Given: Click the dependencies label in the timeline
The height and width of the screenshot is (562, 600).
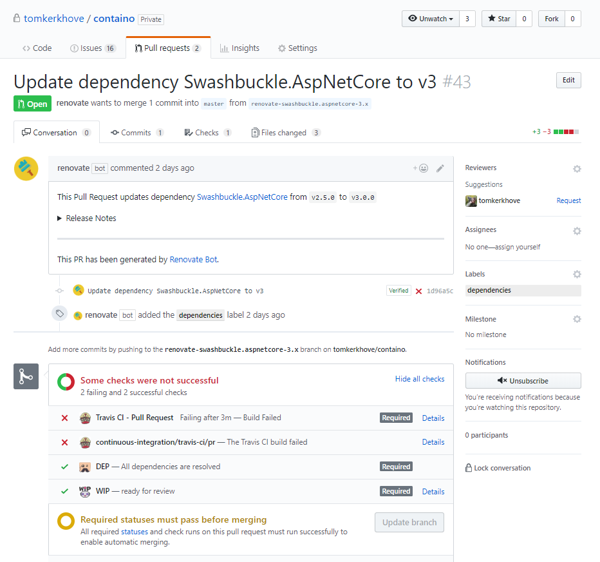Looking at the screenshot, I should coord(200,315).
